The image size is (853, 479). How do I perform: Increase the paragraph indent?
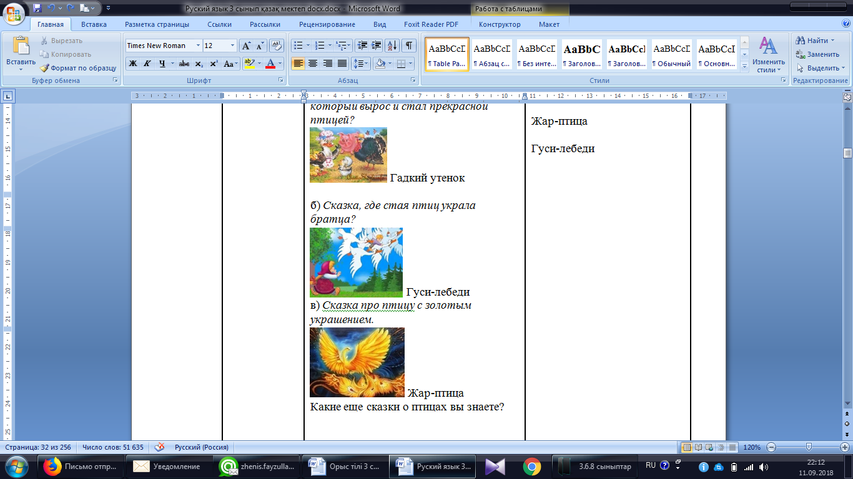point(376,46)
